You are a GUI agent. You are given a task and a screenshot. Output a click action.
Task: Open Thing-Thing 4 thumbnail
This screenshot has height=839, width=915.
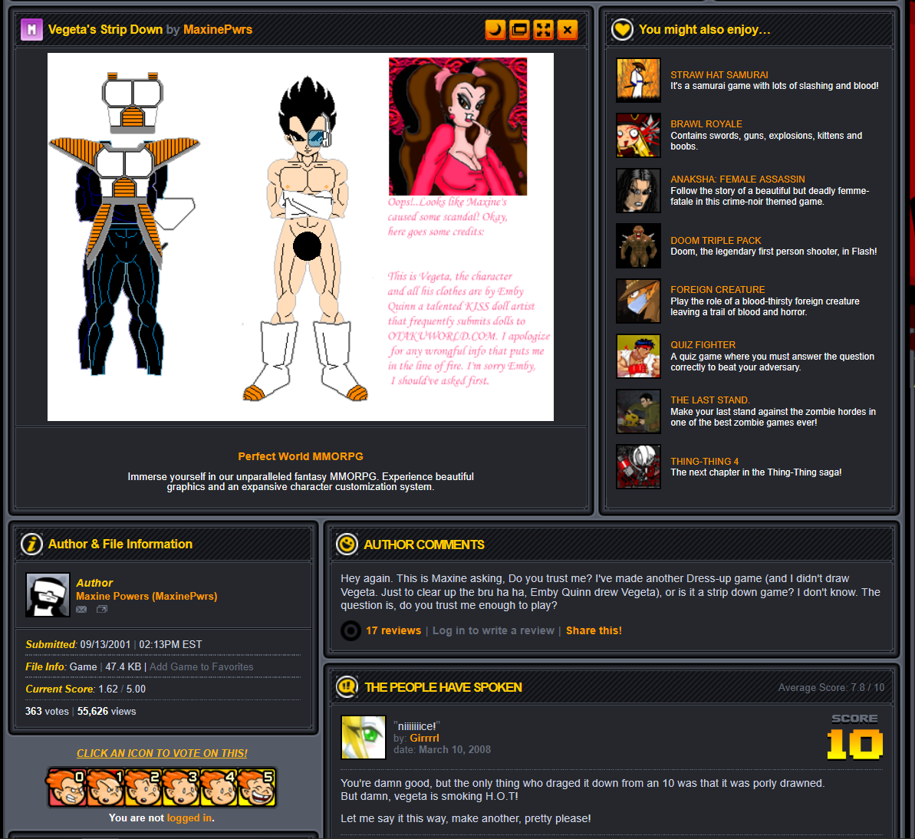click(638, 467)
